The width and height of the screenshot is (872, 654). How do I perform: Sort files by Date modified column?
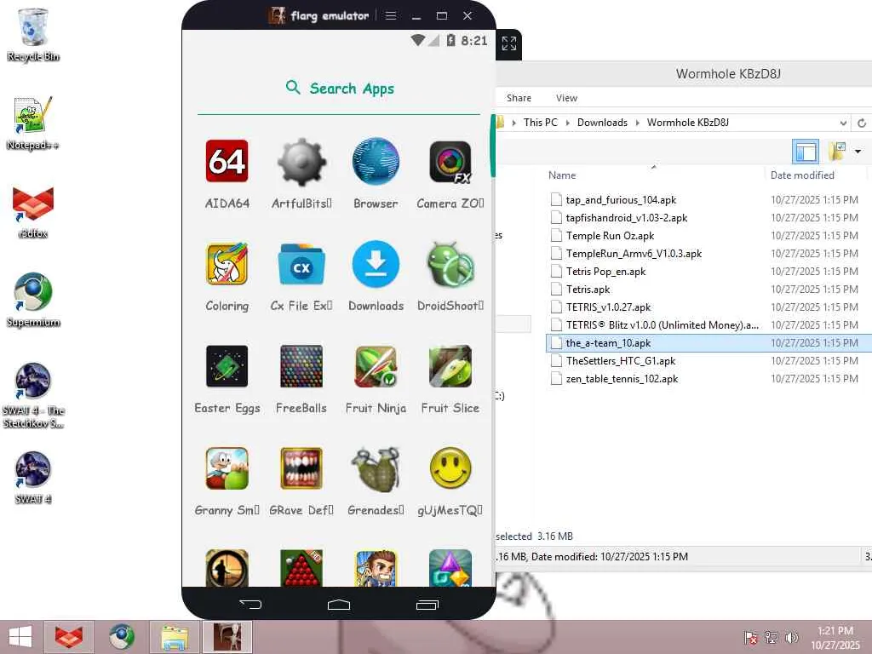(x=802, y=175)
